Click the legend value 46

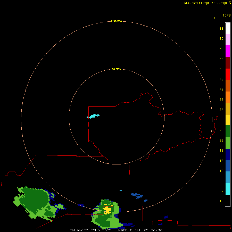pyautogui.click(x=221, y=79)
